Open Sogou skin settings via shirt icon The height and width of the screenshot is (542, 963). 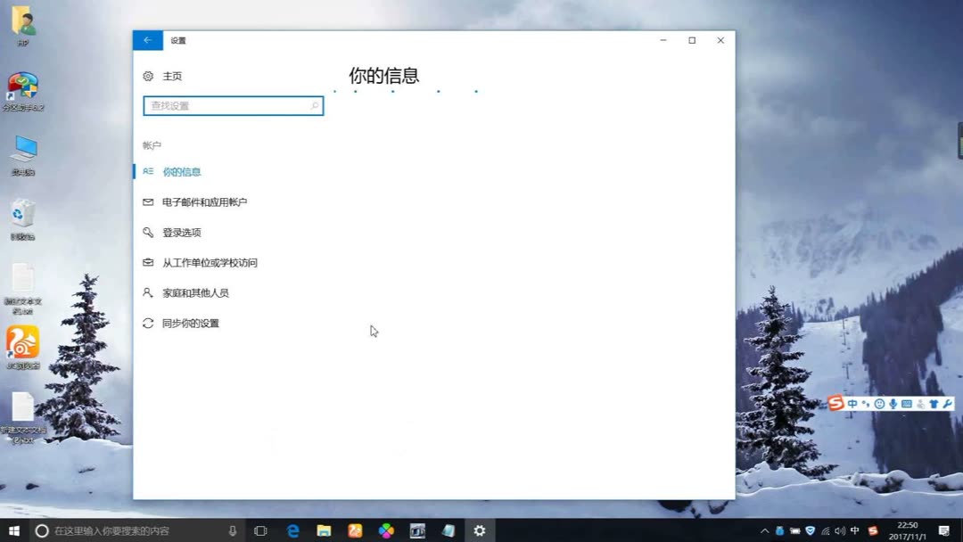point(935,403)
